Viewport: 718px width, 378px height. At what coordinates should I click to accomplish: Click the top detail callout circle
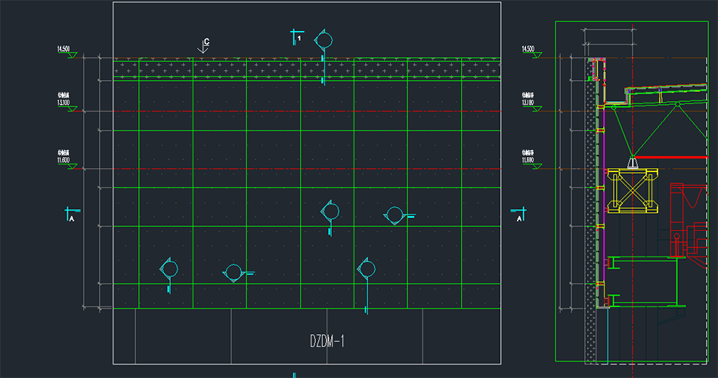(323, 40)
